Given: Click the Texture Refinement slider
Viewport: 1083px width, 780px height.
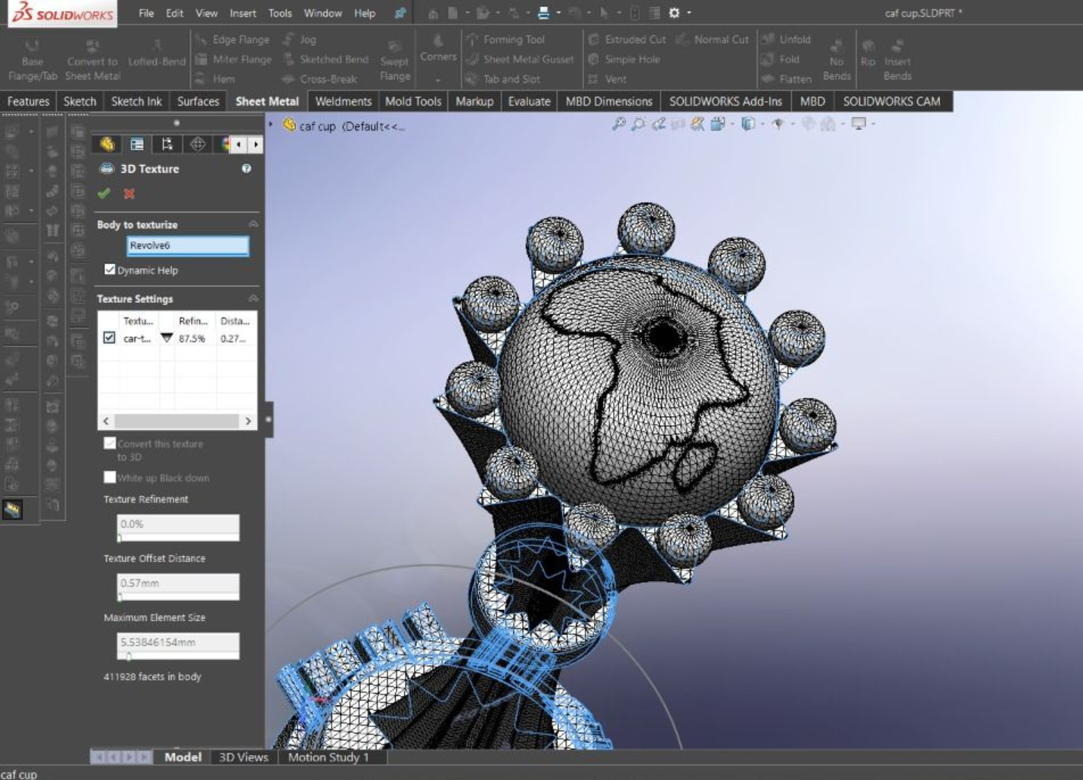Looking at the screenshot, I should (x=178, y=538).
